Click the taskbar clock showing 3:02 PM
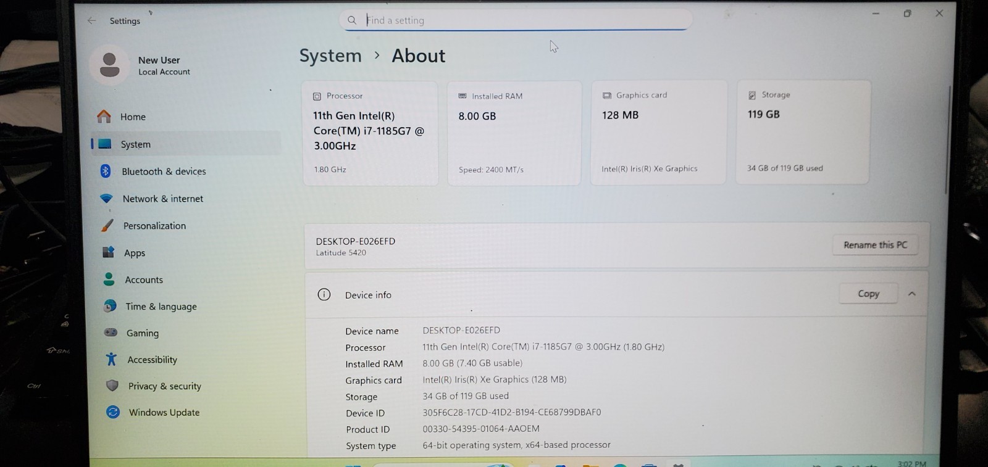Screen dimensions: 988x467 [x=911, y=463]
